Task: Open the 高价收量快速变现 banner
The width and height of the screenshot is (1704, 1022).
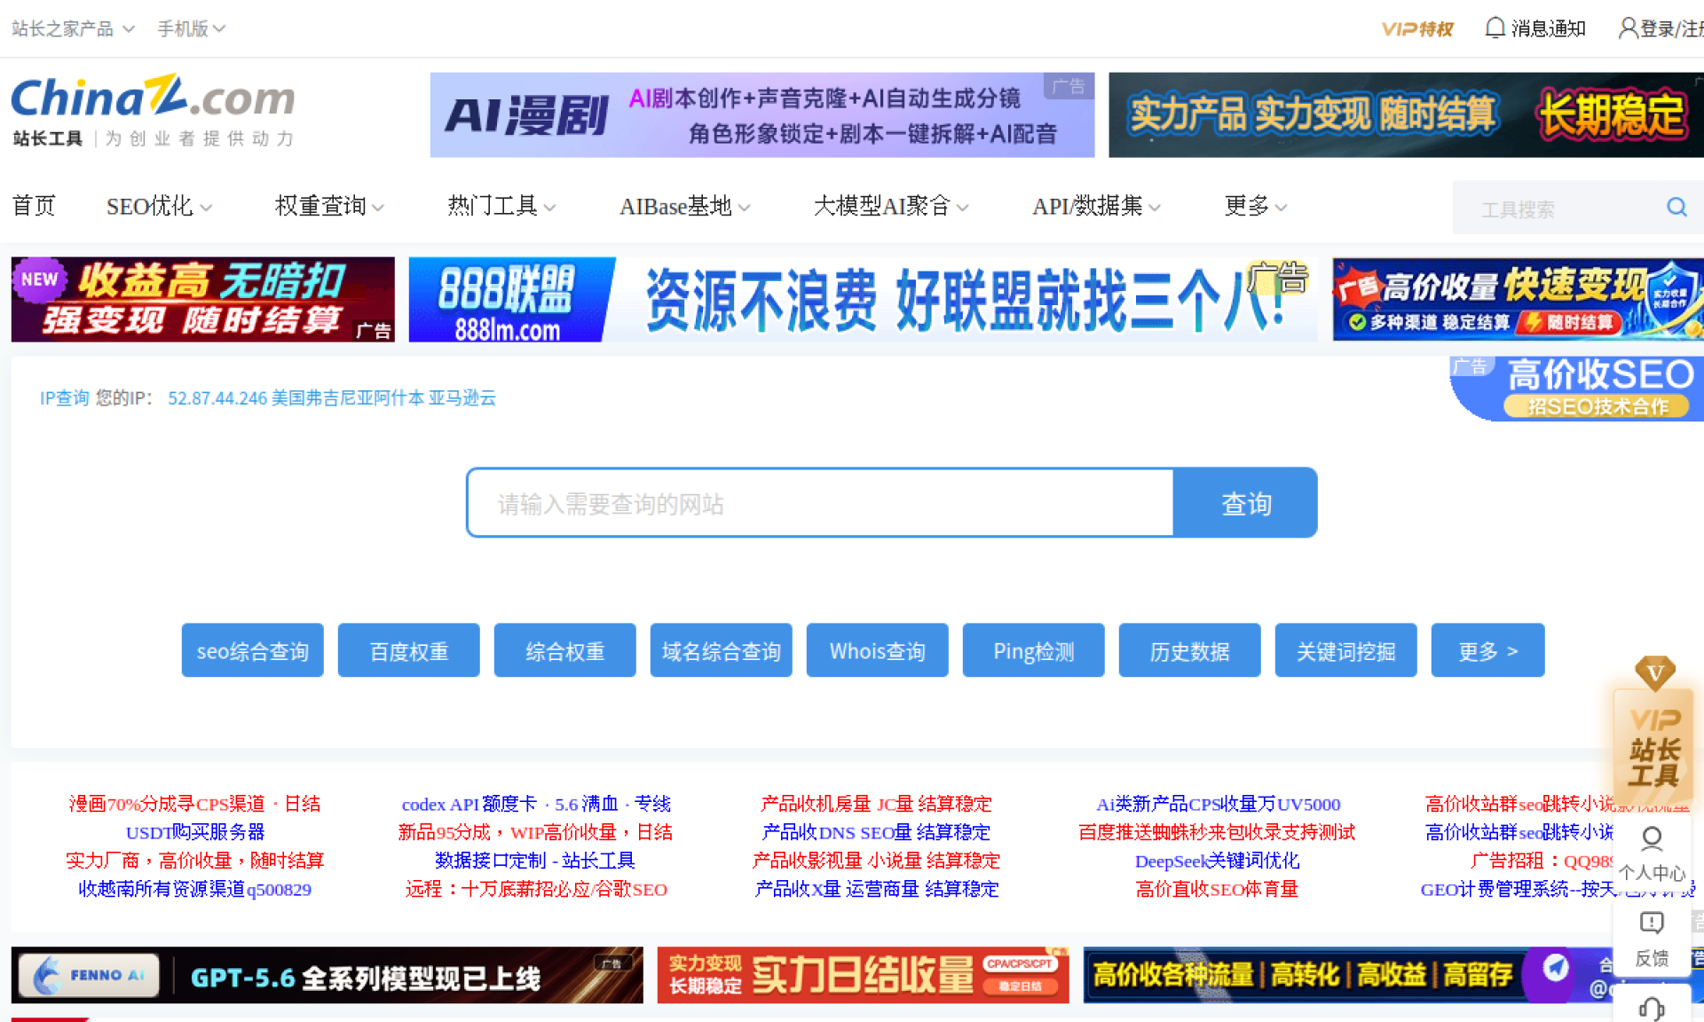Action: [1518, 300]
